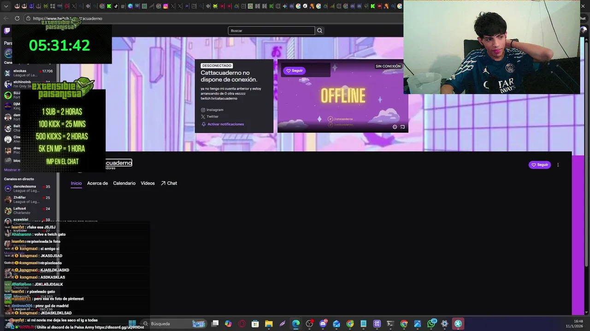
Task: Toggle theater mode icon on player
Action: (x=402, y=127)
